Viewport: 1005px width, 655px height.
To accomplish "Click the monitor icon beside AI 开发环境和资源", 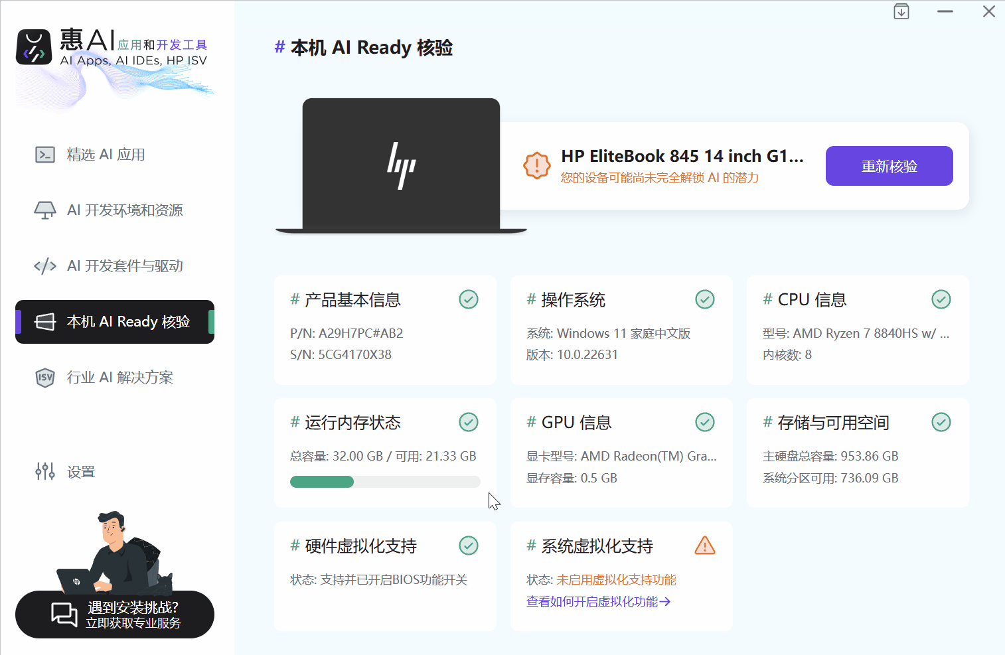I will point(45,210).
